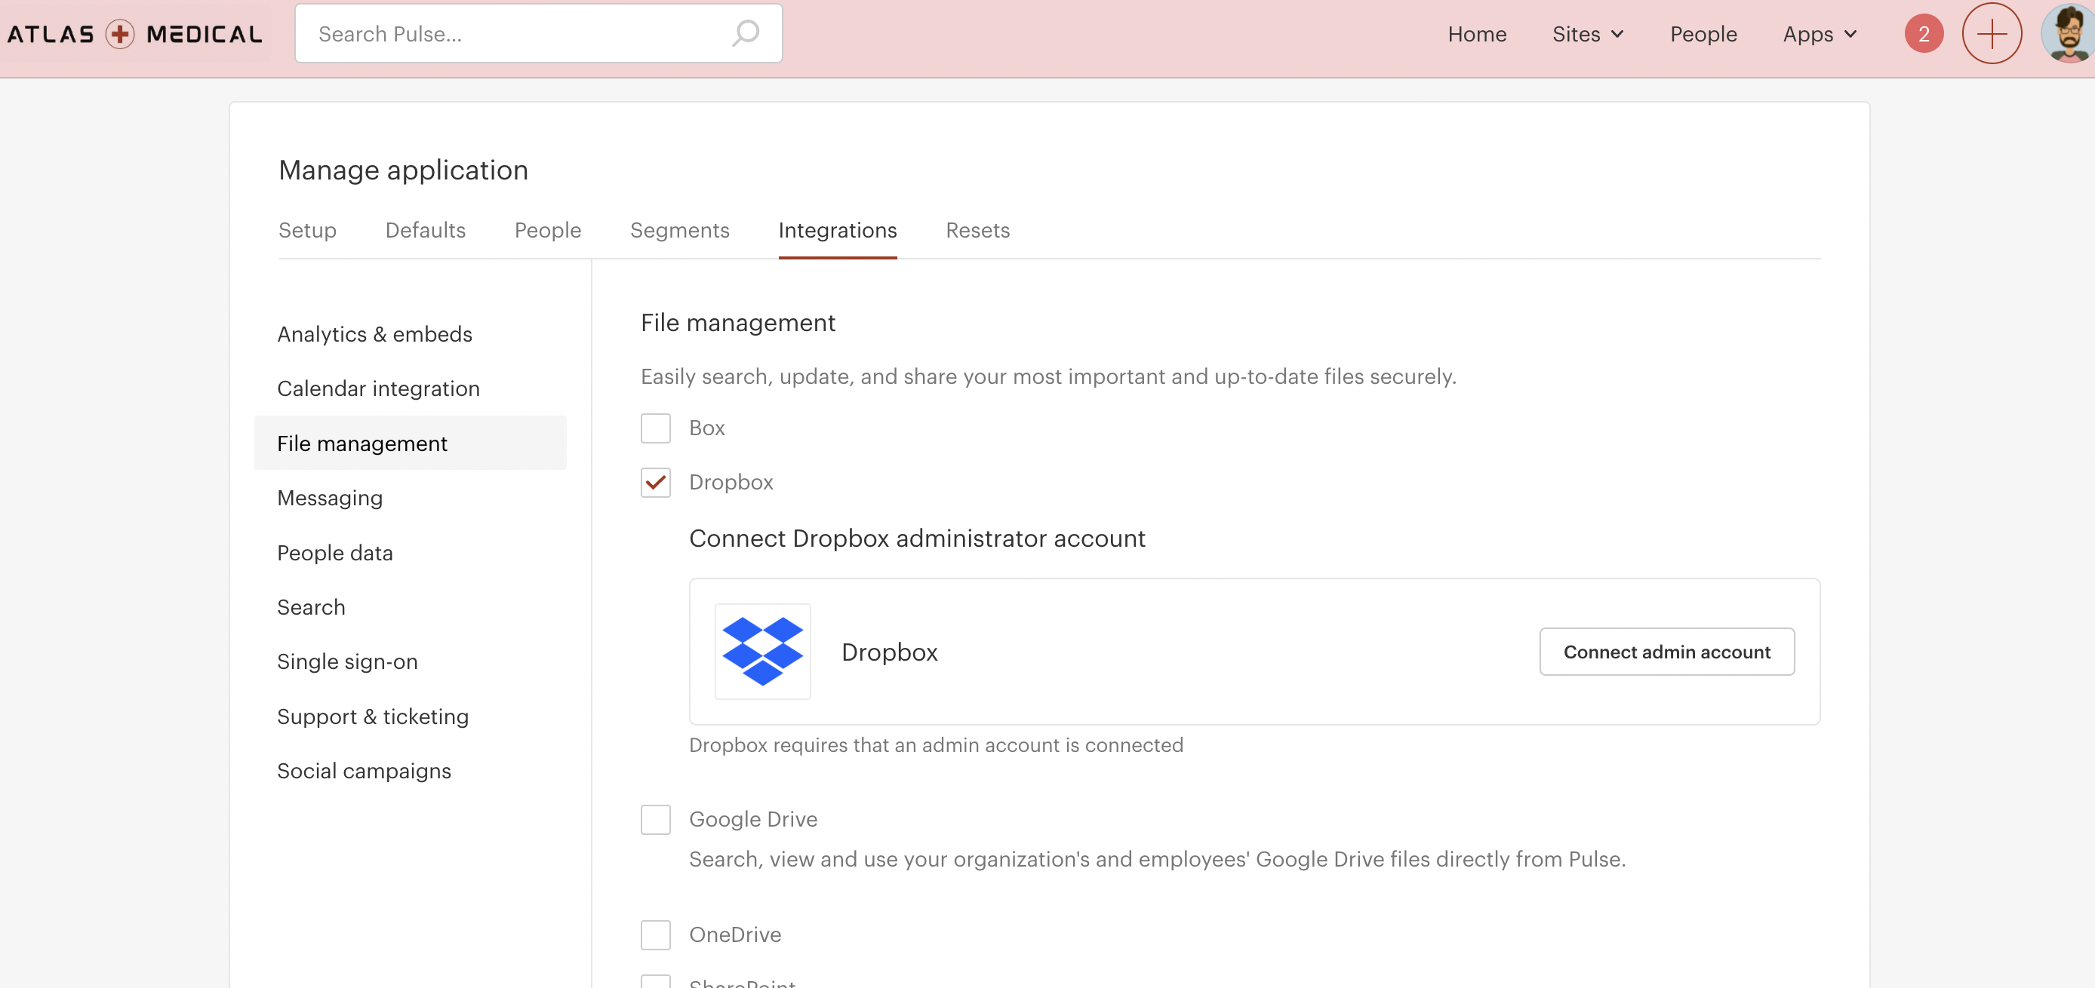
Task: Go to Home in top navigation
Action: [x=1477, y=34]
